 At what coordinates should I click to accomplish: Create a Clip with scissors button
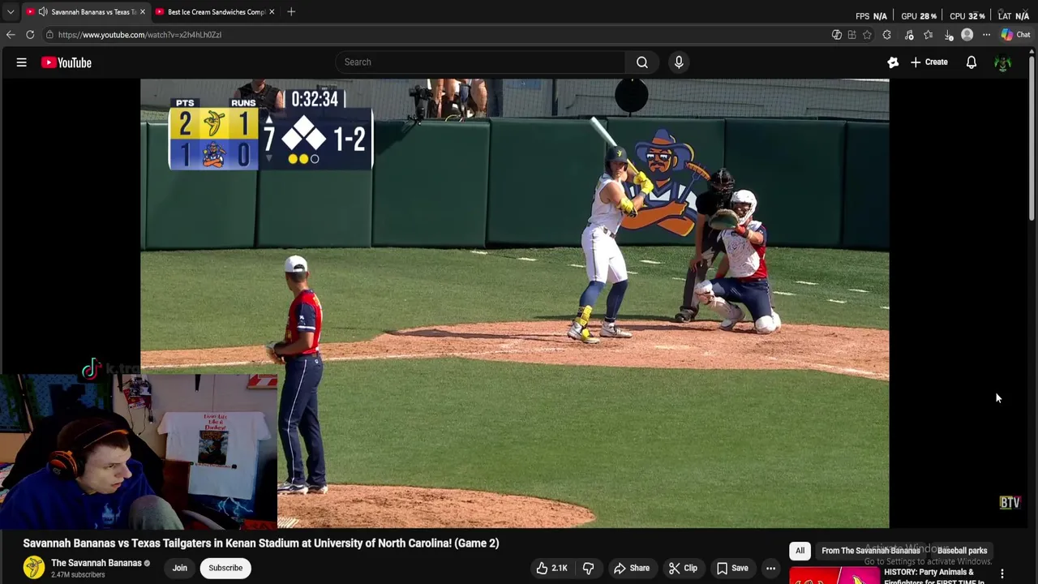point(683,569)
